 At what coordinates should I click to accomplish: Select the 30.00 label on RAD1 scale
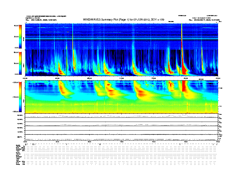tap(16, 63)
